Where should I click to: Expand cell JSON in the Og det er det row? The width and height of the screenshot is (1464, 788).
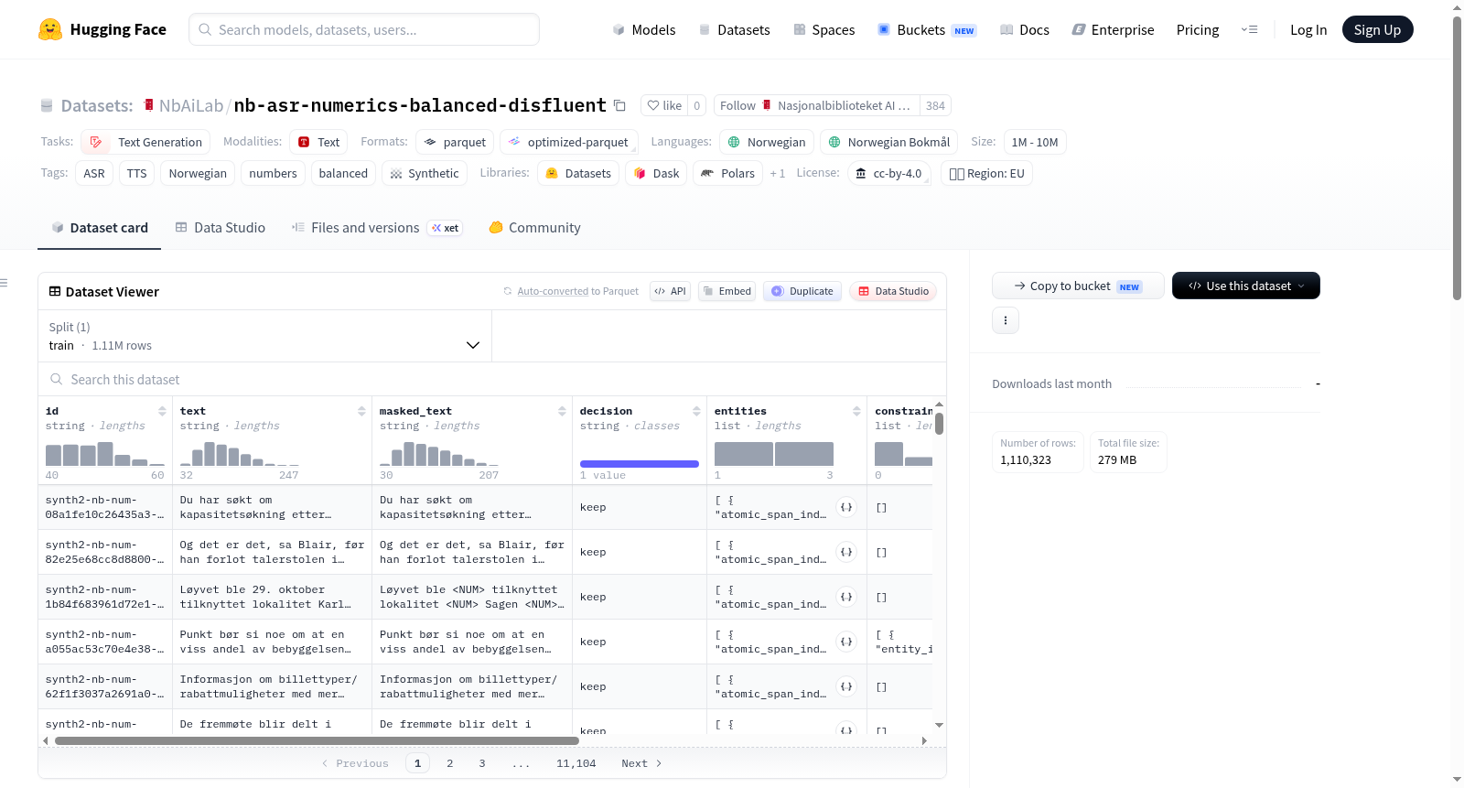pos(846,552)
